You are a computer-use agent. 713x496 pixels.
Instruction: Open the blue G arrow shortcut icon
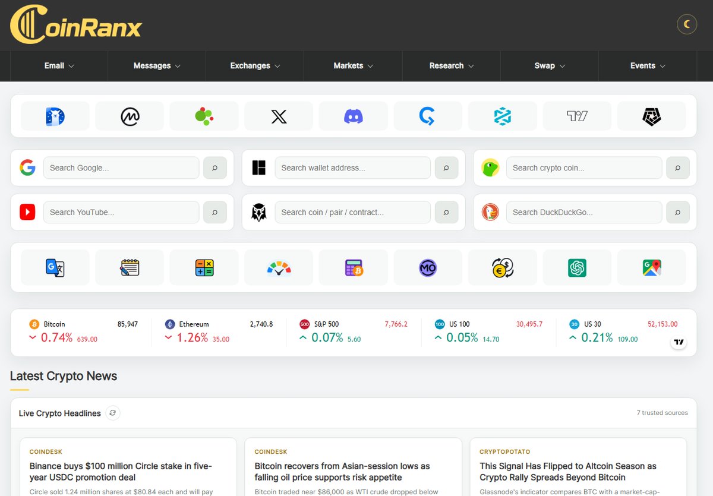tap(428, 116)
